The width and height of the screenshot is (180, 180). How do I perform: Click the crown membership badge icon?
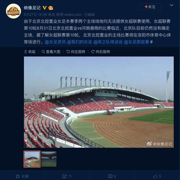[x=51, y=8]
